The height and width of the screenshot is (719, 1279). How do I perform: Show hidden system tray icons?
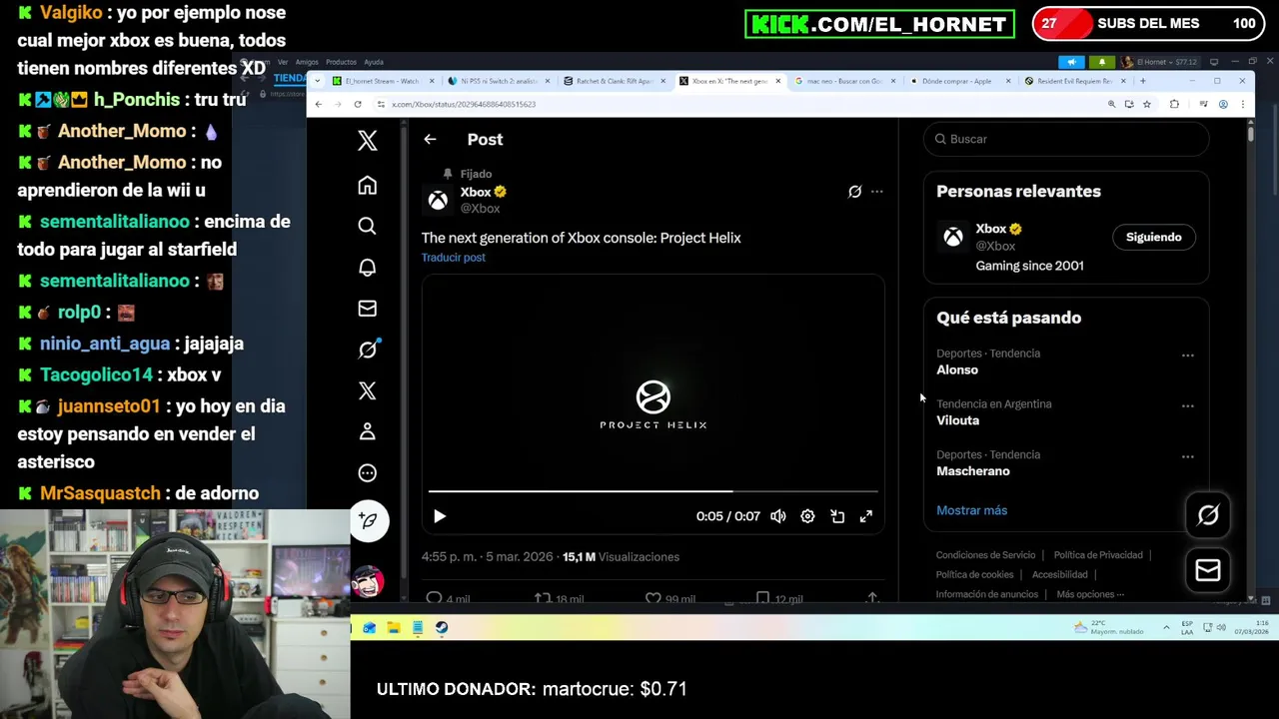(1166, 627)
